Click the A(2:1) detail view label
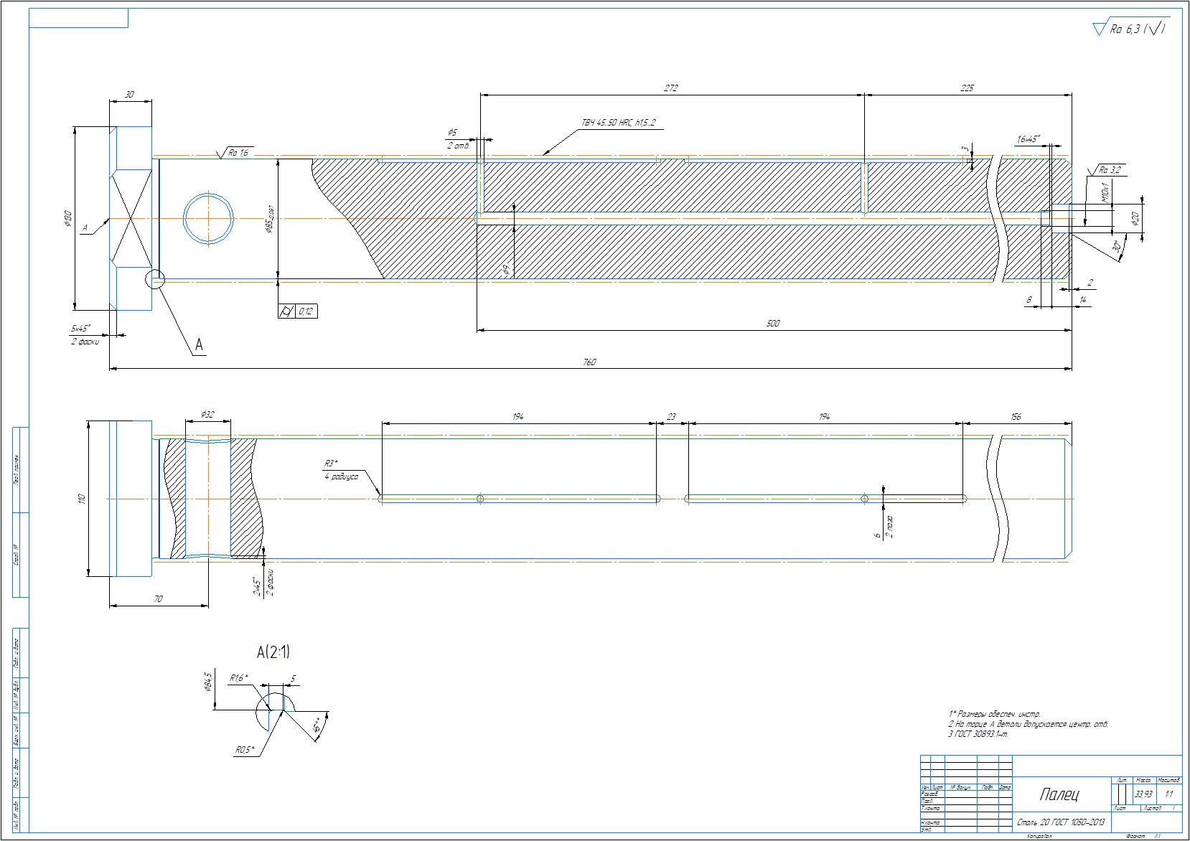Screen dimensions: 1190x841 pyautogui.click(x=273, y=652)
